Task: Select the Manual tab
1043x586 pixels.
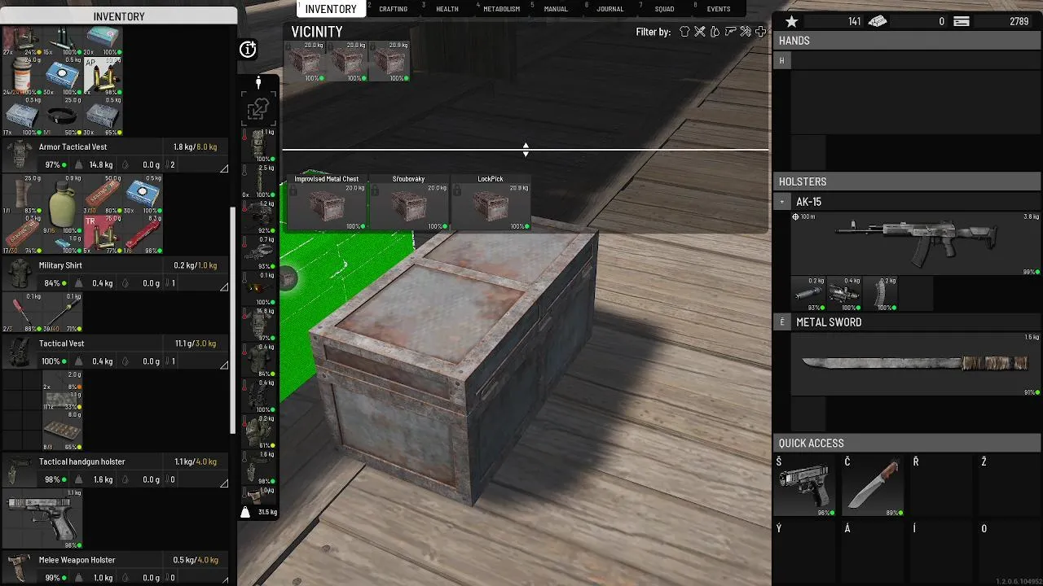Action: click(555, 9)
